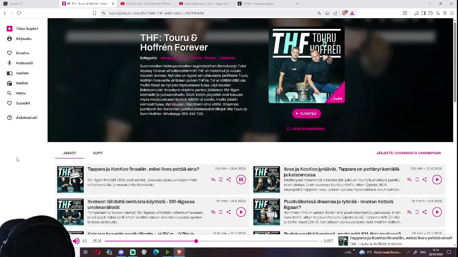Share the Ilveksen tähdeltä omituista käytöstä episode
The height and width of the screenshot is (257, 458).
click(229, 212)
